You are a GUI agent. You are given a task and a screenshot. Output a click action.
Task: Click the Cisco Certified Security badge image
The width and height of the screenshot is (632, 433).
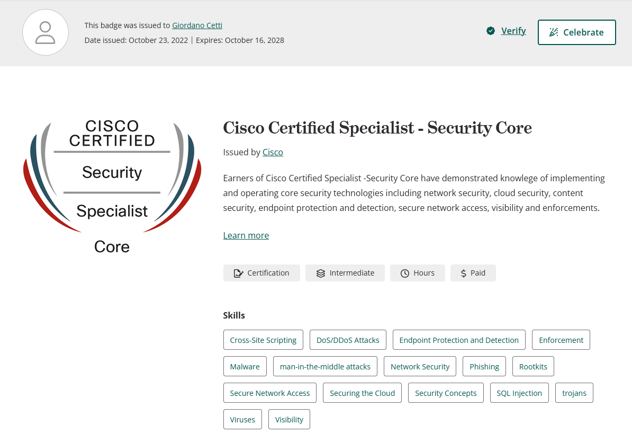[112, 187]
